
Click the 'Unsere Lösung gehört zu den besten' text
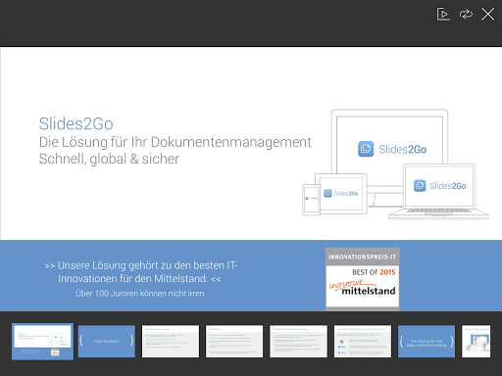(x=141, y=265)
